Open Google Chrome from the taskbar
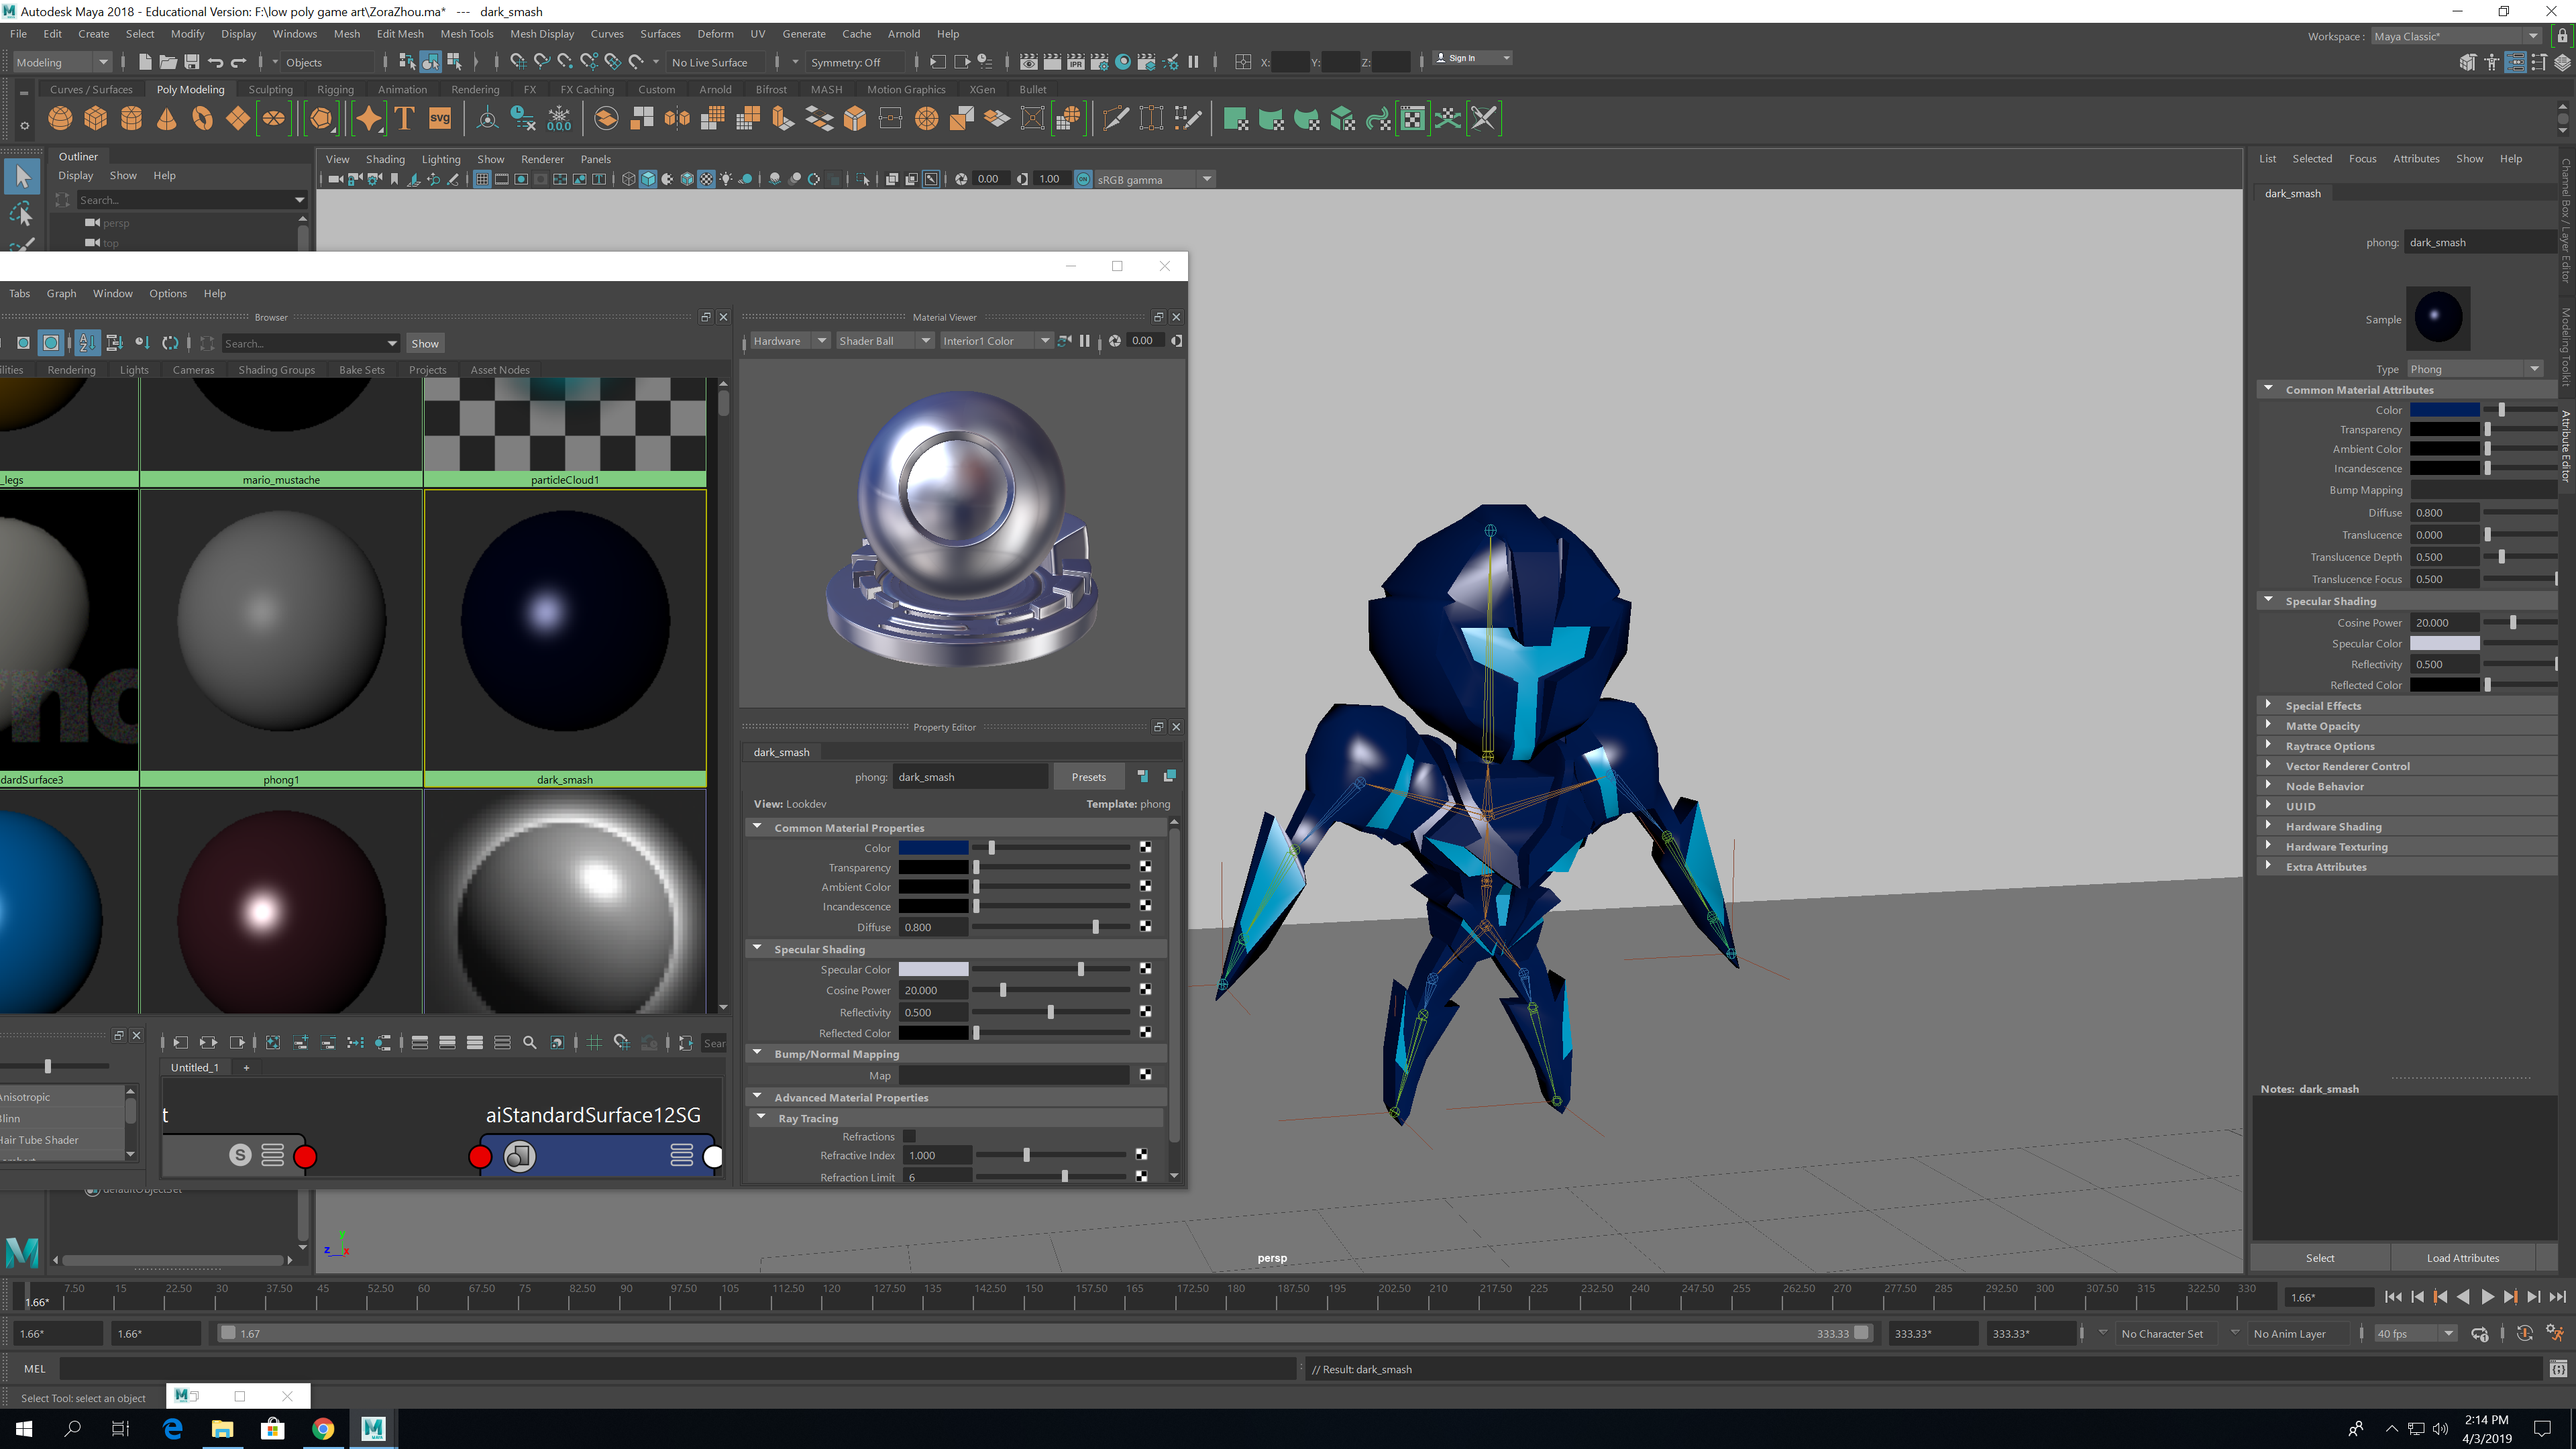Viewport: 2576px width, 1449px height. pos(323,1429)
